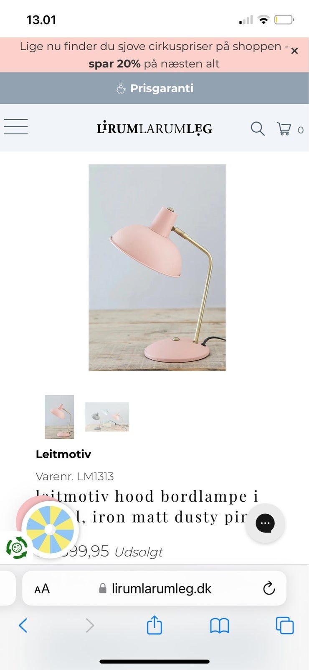This screenshot has width=309, height=670.
Task: Tap the green cookie settings icon
Action: point(17,547)
